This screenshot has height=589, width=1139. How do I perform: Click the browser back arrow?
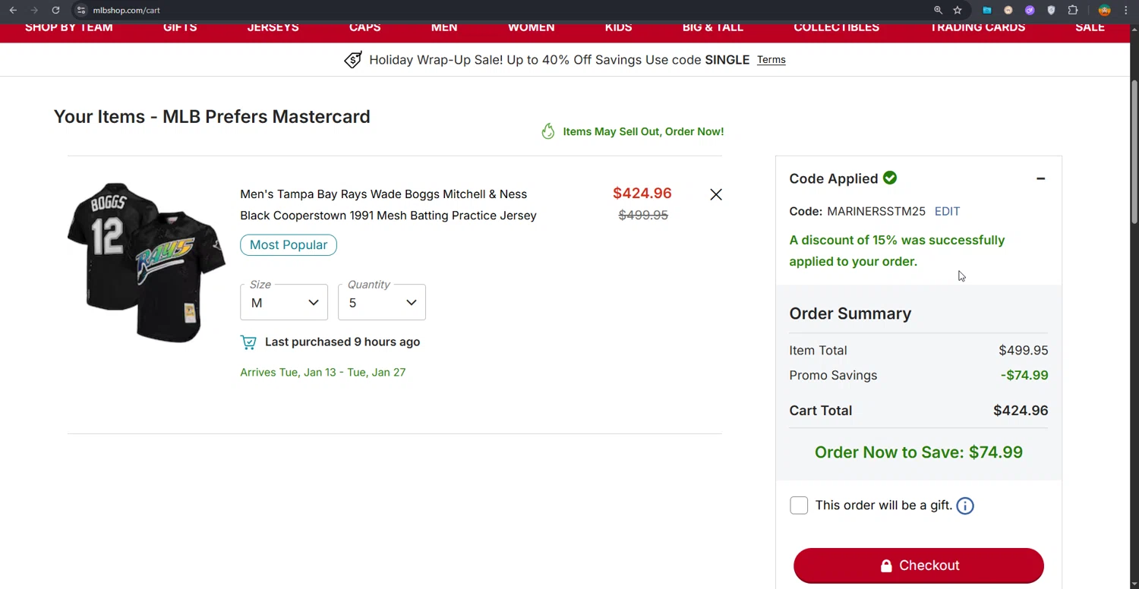point(13,11)
